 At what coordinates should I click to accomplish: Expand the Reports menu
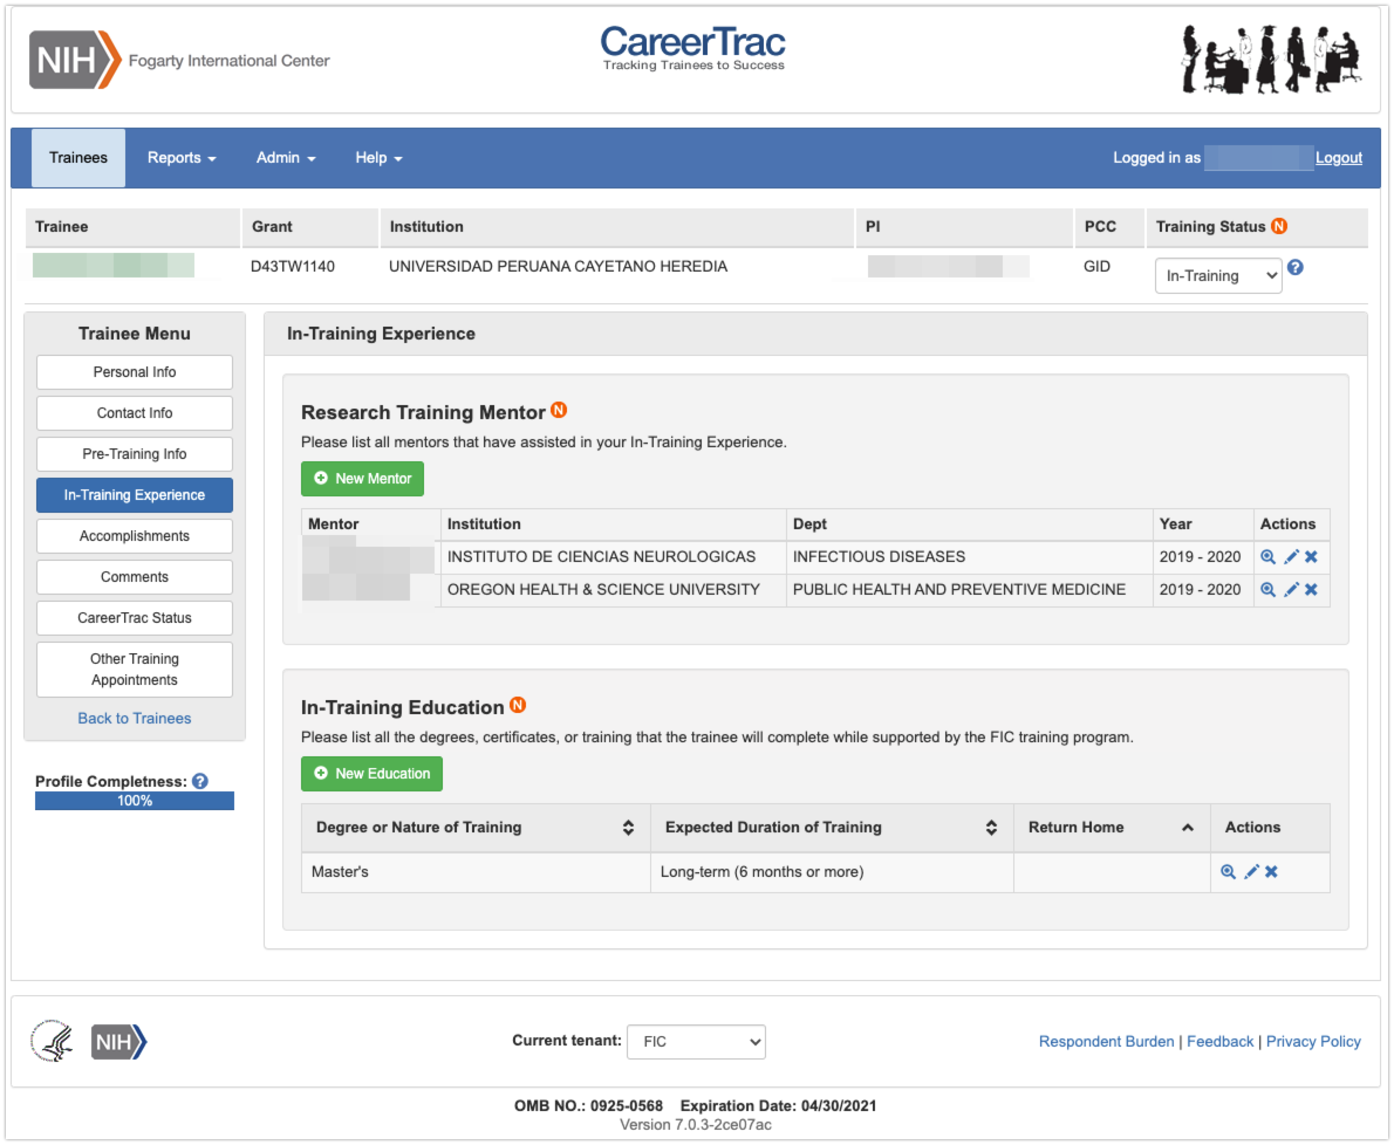point(182,157)
